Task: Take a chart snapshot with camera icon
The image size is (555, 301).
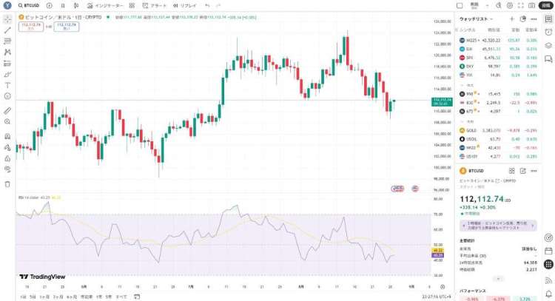Action: click(x=531, y=6)
